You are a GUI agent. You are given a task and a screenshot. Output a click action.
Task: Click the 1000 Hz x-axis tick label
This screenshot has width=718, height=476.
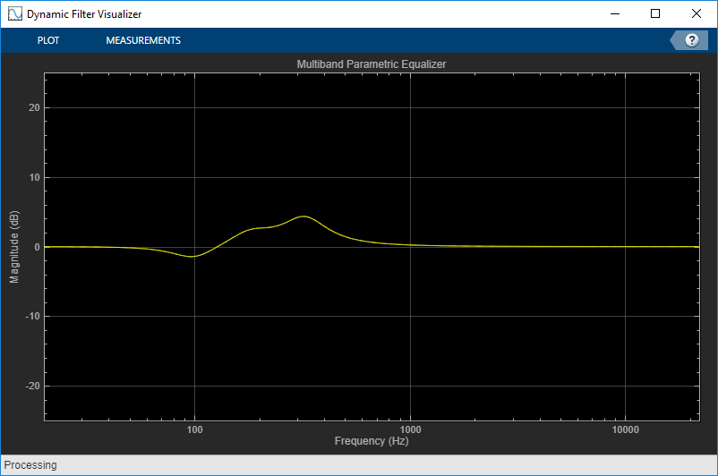(x=410, y=429)
